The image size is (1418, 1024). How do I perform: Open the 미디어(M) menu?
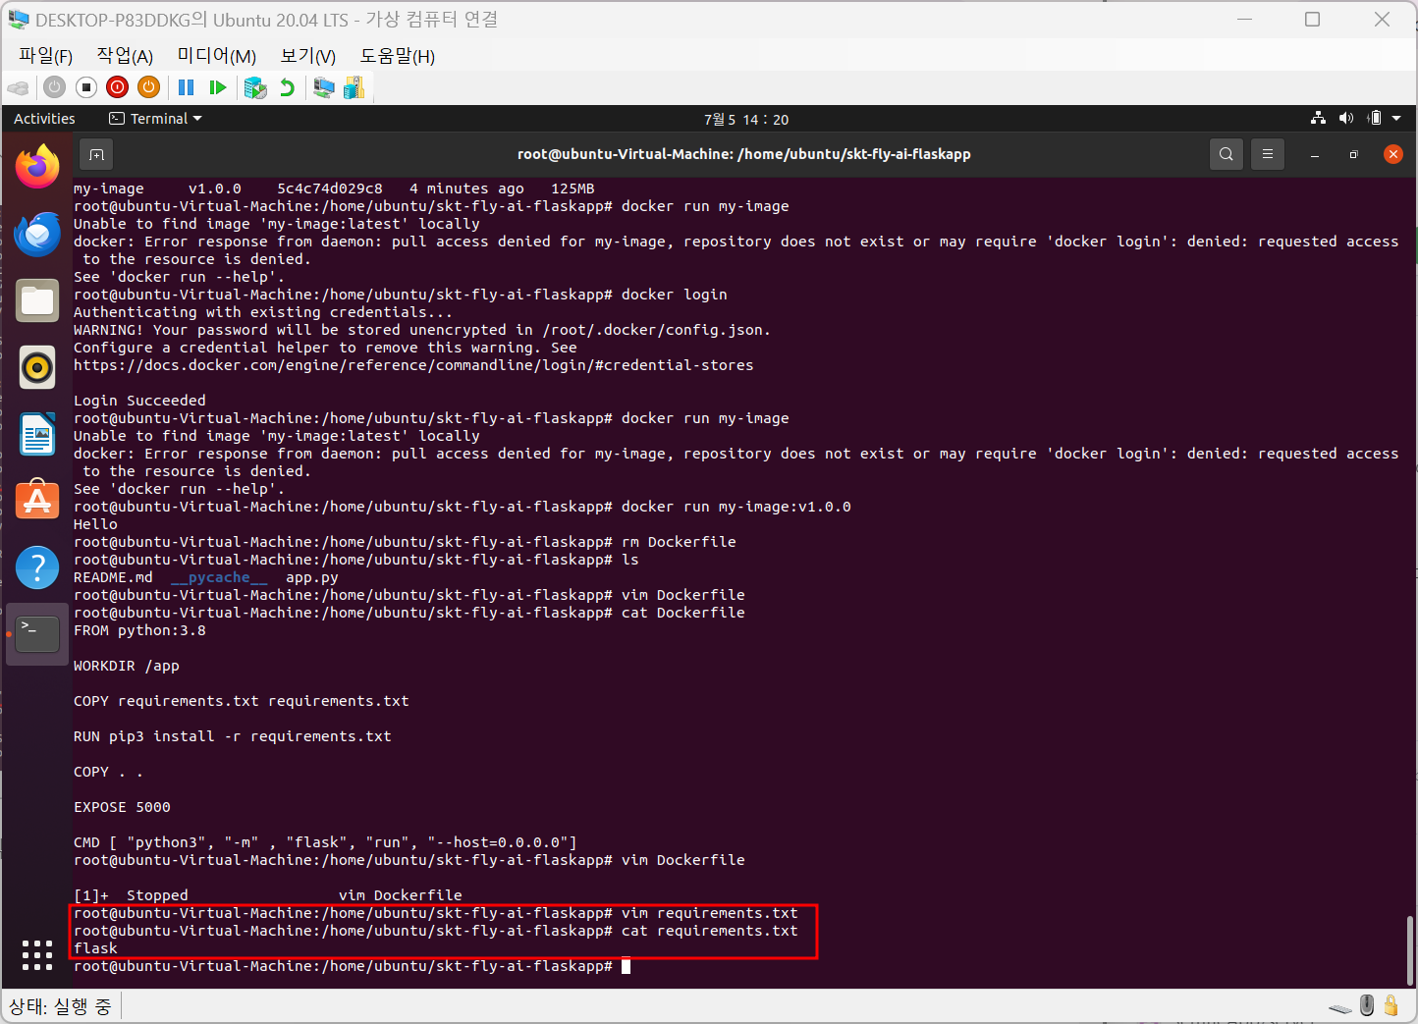(x=216, y=56)
